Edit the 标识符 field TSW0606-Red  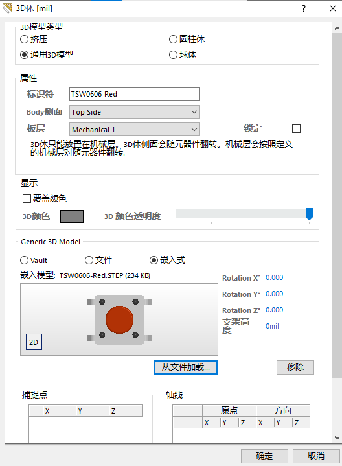pos(134,94)
